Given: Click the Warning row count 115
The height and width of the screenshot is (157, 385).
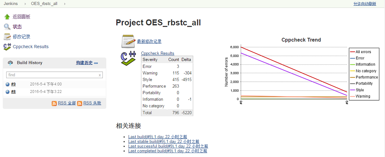Looking at the screenshot, I should [176, 73].
